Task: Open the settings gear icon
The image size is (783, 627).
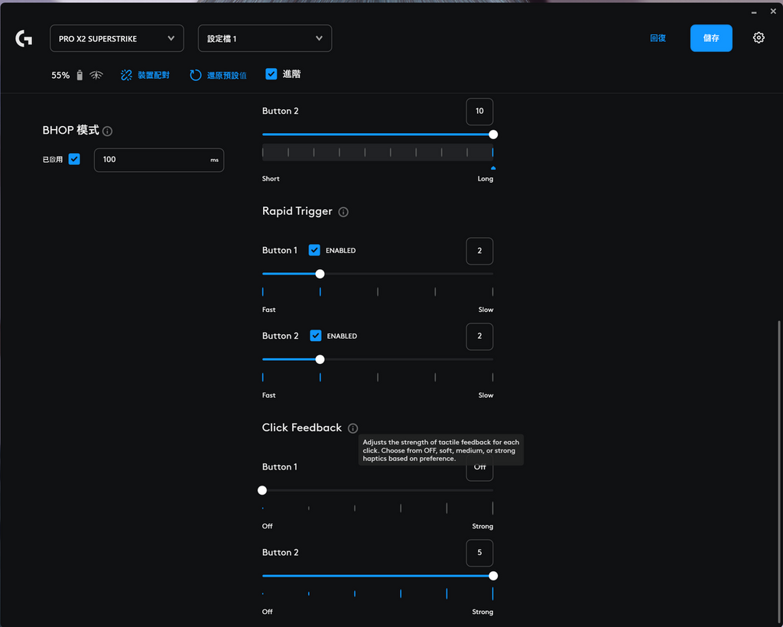Action: click(x=759, y=37)
